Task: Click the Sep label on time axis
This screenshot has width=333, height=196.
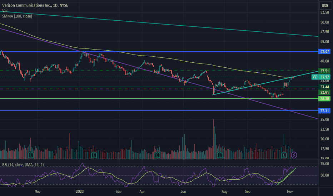Action: click(248, 192)
